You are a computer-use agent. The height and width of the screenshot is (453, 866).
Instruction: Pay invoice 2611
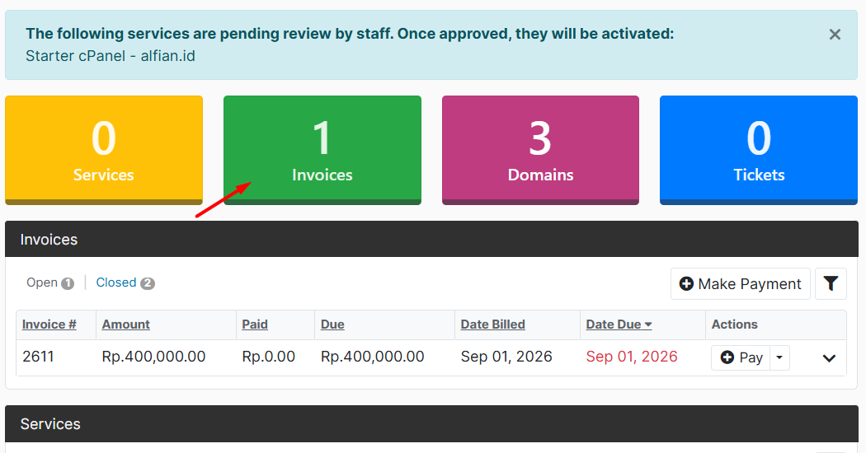click(741, 357)
